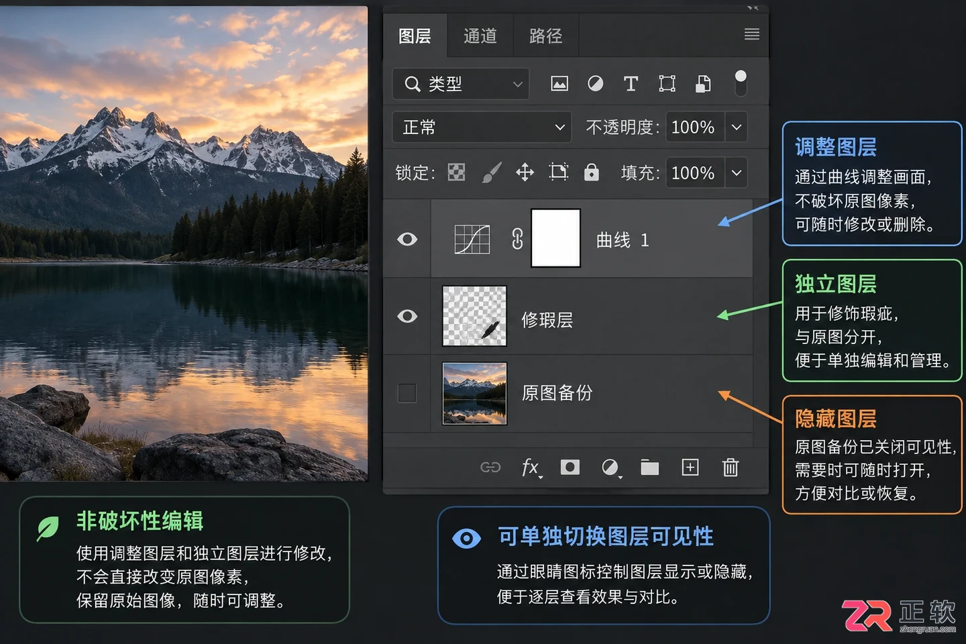The image size is (966, 644).
Task: Lock transparent pixels checkerboard icon
Action: [x=456, y=172]
